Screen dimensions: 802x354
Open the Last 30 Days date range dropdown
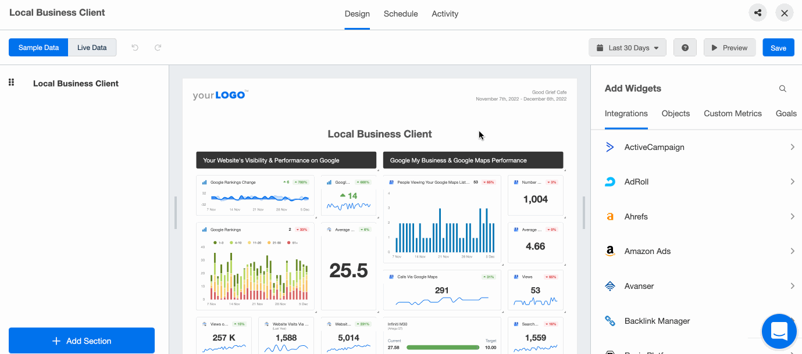pos(627,47)
